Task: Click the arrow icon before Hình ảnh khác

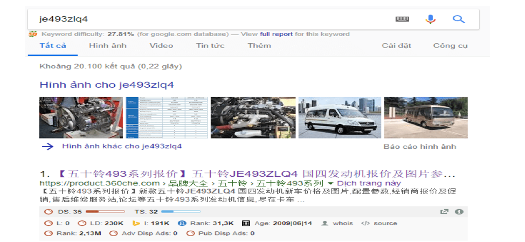Action: click(x=48, y=146)
